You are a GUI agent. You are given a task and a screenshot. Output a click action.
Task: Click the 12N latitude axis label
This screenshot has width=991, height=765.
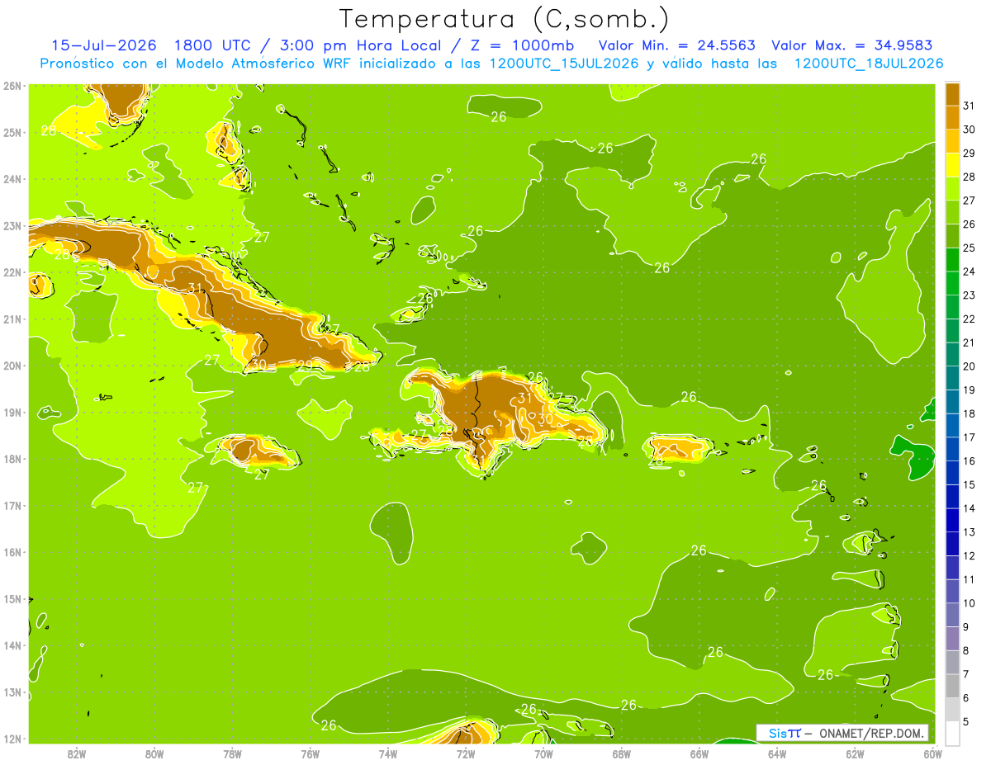click(12, 739)
